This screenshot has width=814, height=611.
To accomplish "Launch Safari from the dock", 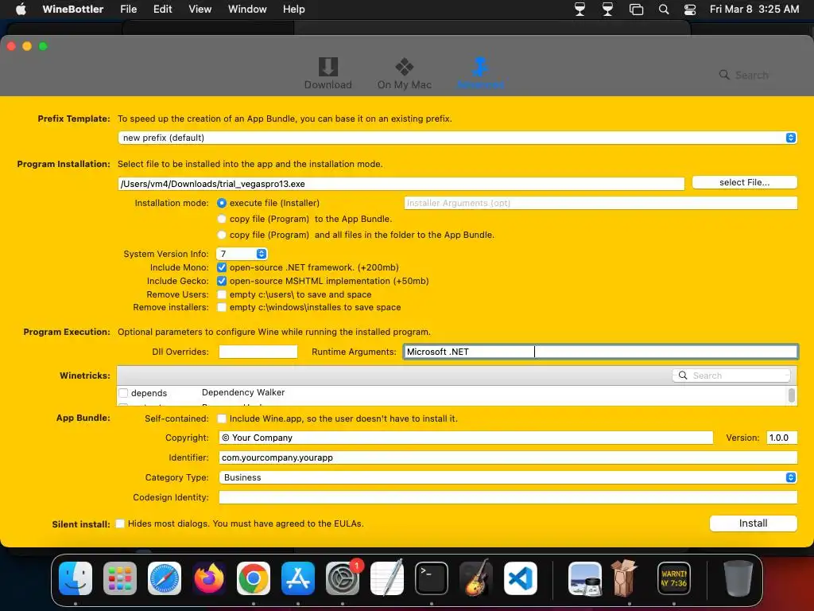I will [165, 578].
